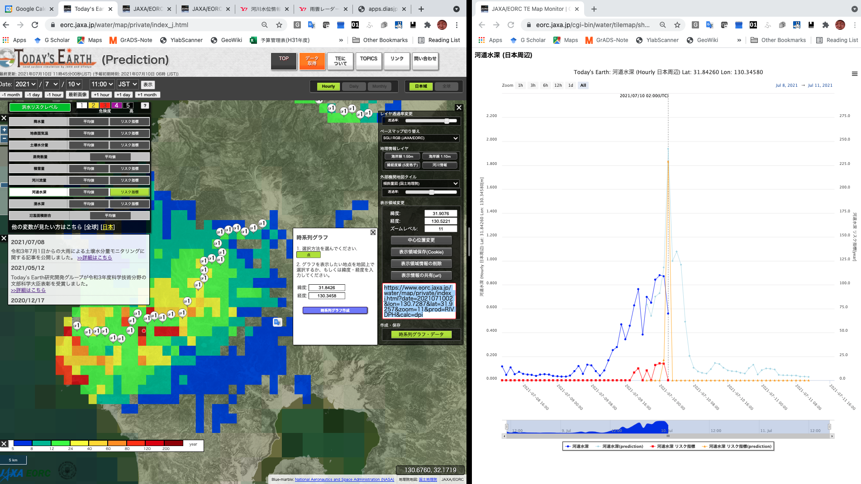Image resolution: width=861 pixels, height=484 pixels.
Task: Open user profile avatar in left browser
Action: (x=442, y=25)
